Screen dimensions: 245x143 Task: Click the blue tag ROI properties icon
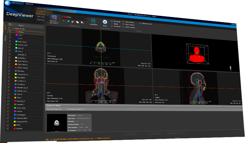(68, 21)
